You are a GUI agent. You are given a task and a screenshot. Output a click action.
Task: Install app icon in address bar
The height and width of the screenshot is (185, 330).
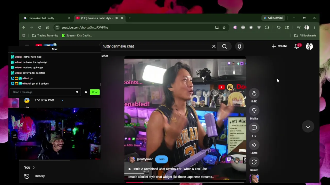pos(217,27)
